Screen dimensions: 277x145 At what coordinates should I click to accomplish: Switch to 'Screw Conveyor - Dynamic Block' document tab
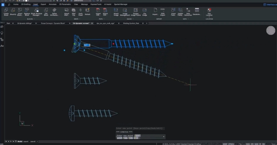(x=53, y=23)
